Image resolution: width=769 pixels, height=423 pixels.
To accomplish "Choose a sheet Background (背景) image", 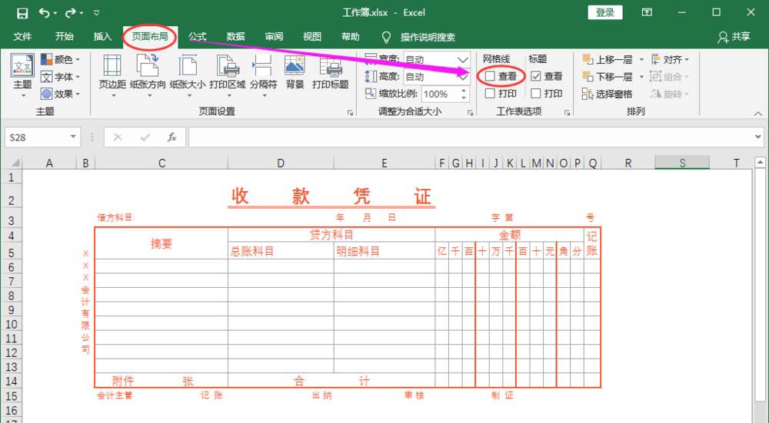I will (x=295, y=72).
